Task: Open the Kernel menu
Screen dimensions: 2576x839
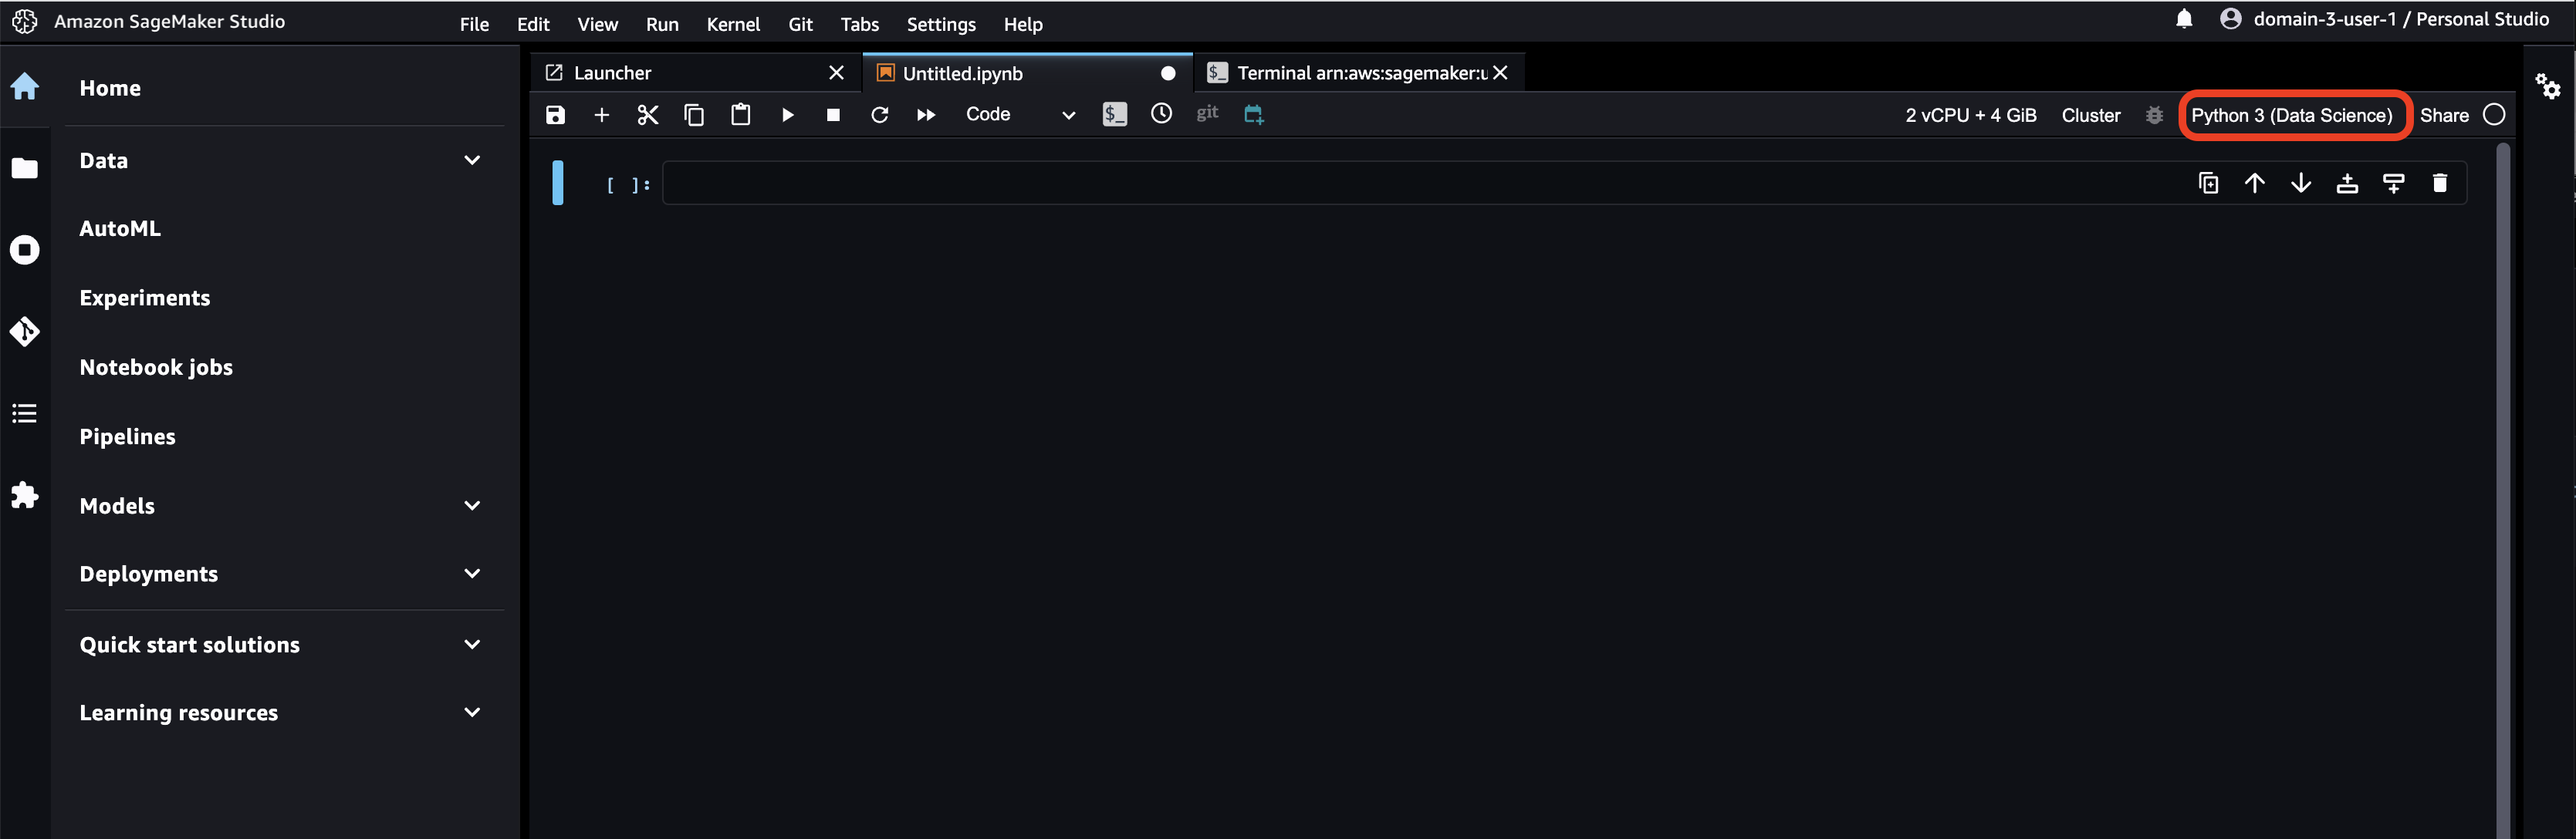Action: (732, 24)
